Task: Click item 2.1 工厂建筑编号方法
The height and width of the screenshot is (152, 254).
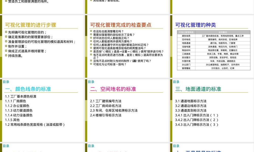Action: point(106,101)
